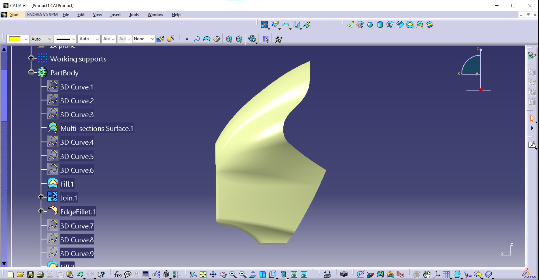Screen dimensions: 539x280
Task: Open the Help menu
Action: click(x=176, y=14)
